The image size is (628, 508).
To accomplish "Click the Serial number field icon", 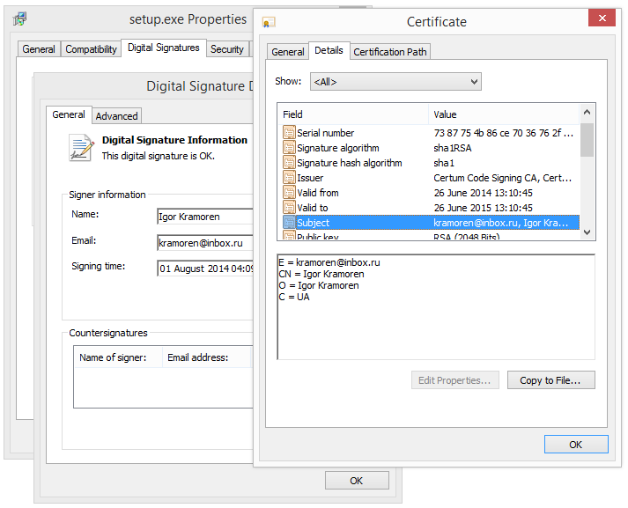I will coord(289,133).
